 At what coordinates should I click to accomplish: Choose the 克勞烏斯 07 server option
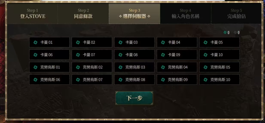92,80
